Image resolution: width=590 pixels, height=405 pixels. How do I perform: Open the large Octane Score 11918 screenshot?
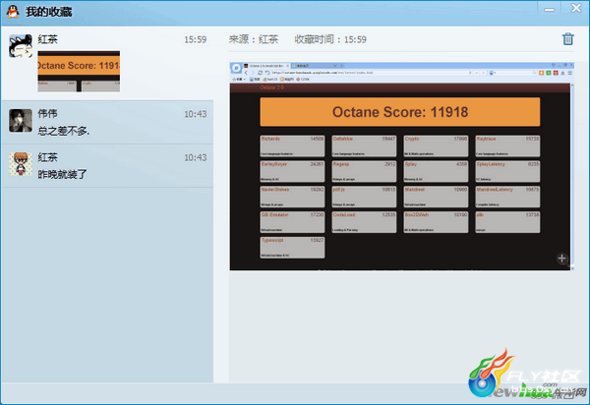tap(401, 166)
